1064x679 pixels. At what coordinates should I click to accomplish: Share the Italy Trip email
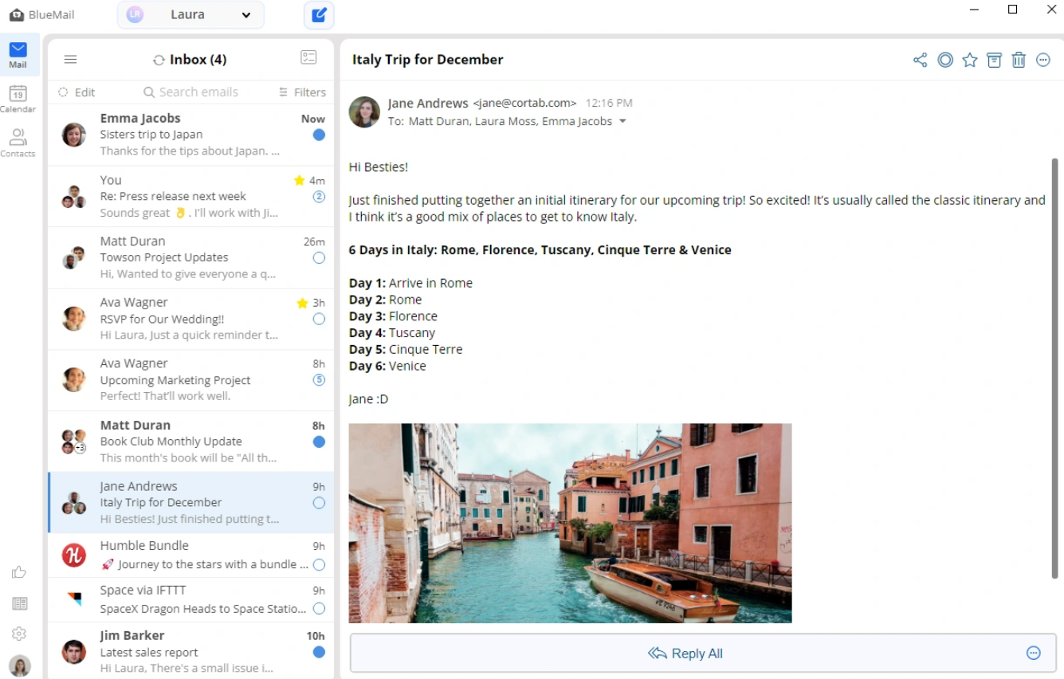[920, 59]
